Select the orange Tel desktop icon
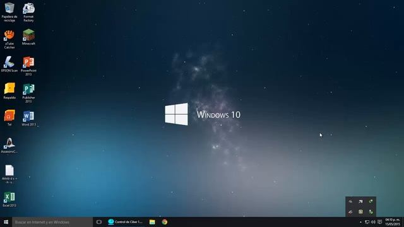The image size is (404, 227). coord(9,118)
